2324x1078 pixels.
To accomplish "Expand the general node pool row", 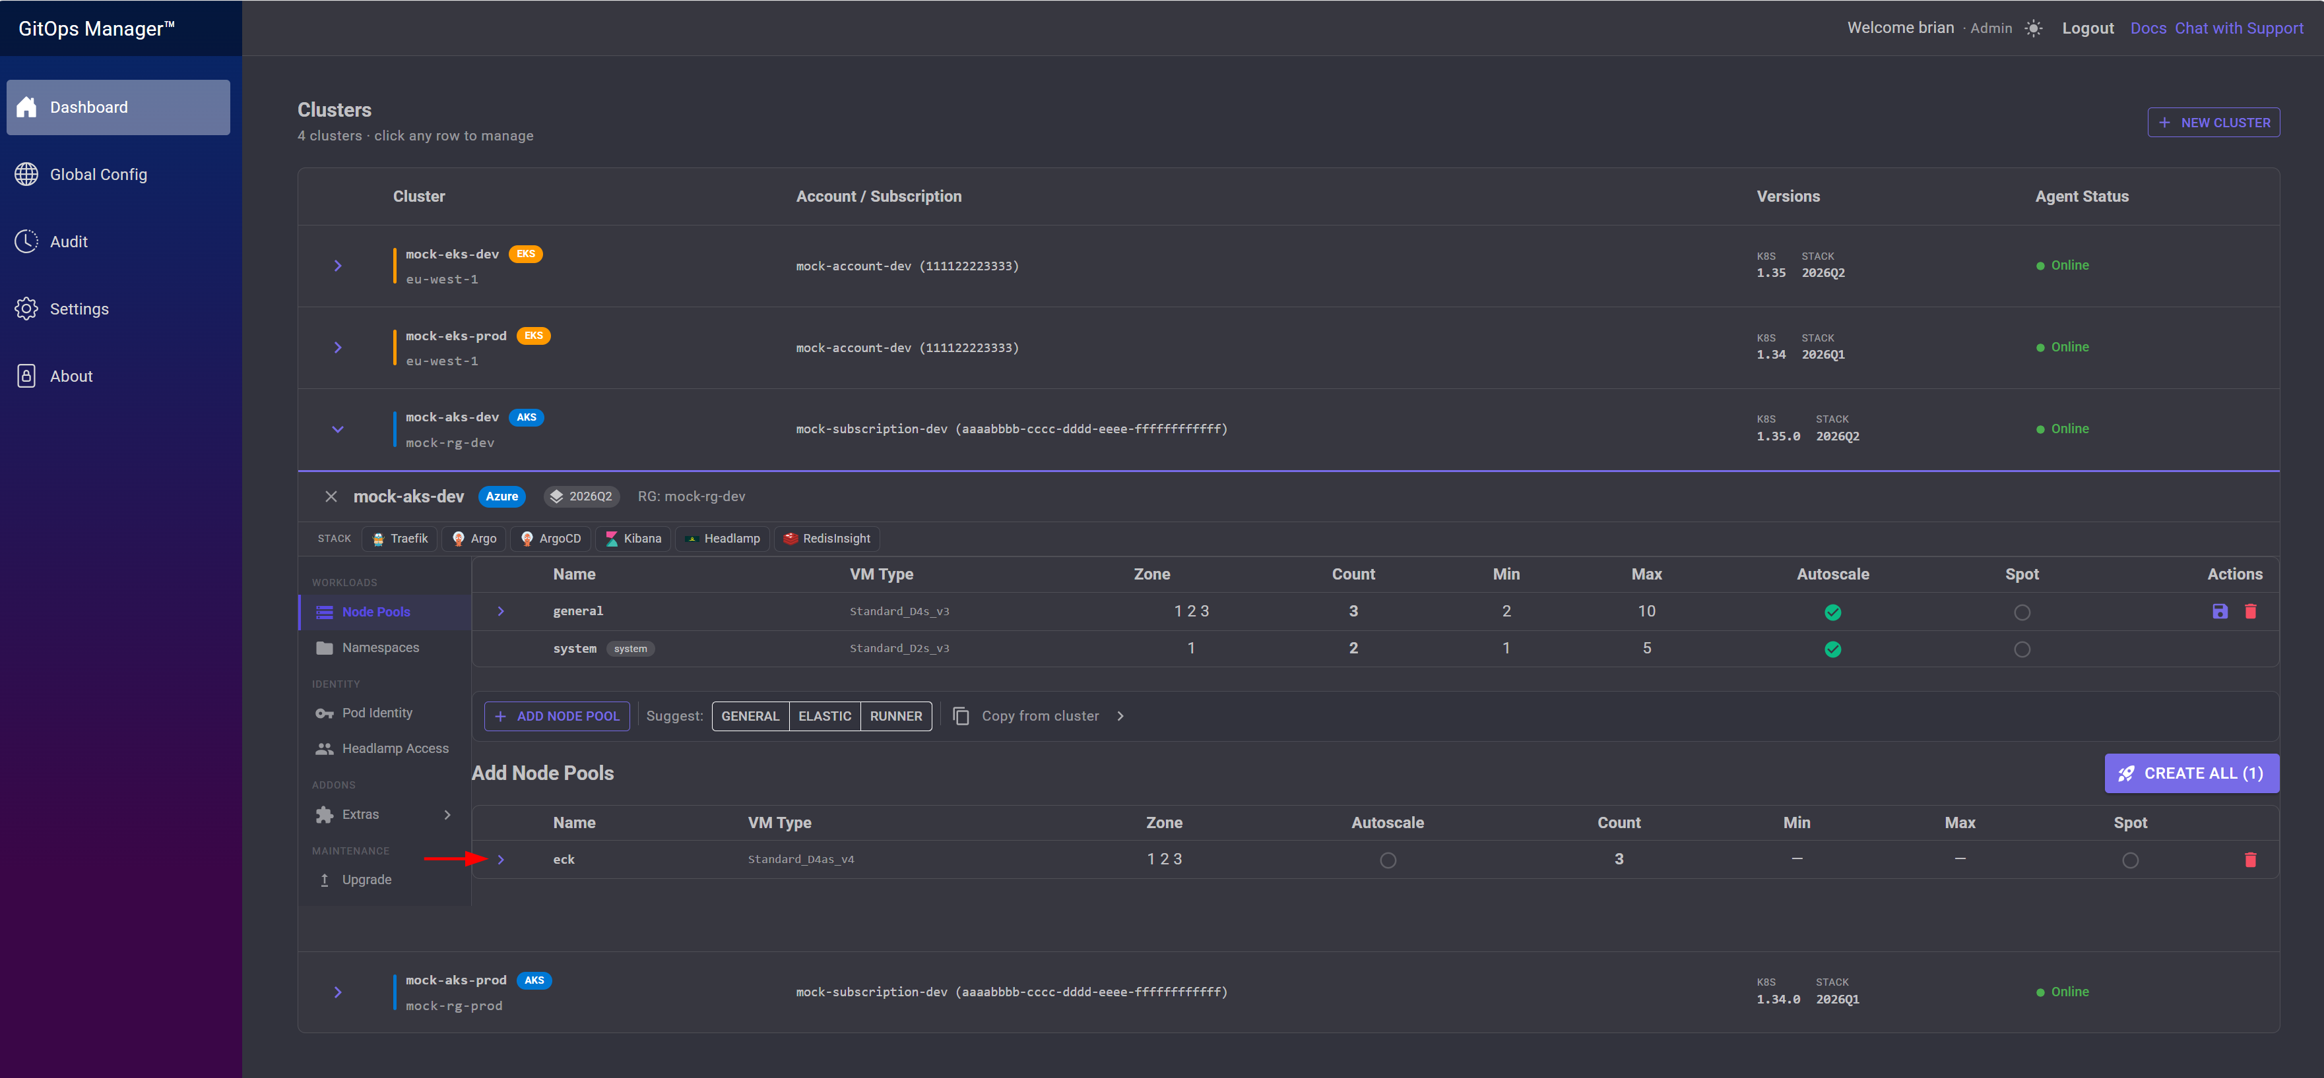I will click(x=501, y=611).
